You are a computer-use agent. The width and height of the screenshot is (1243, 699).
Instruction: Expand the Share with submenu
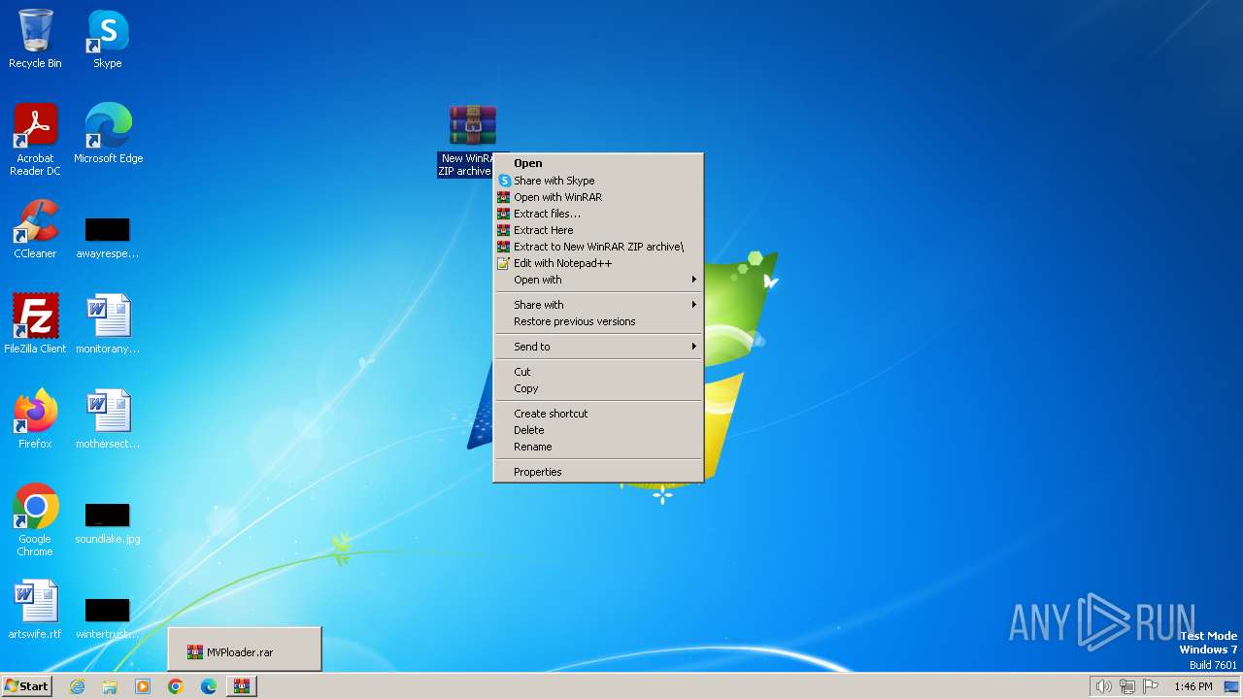coord(598,305)
